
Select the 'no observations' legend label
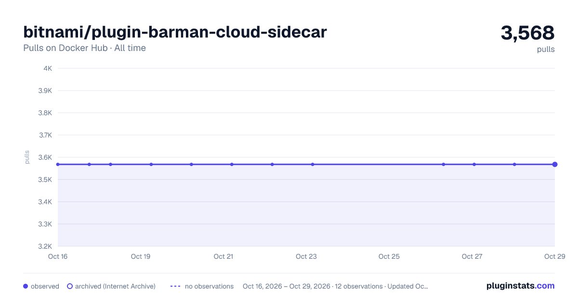209,286
